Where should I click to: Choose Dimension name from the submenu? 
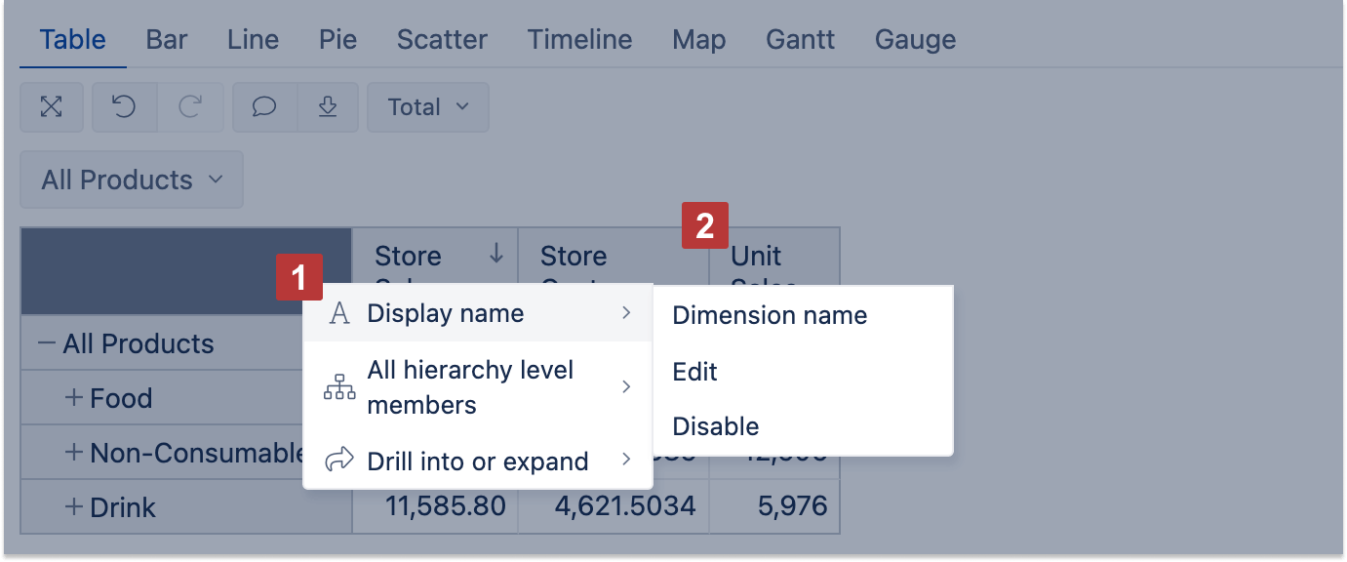point(770,315)
